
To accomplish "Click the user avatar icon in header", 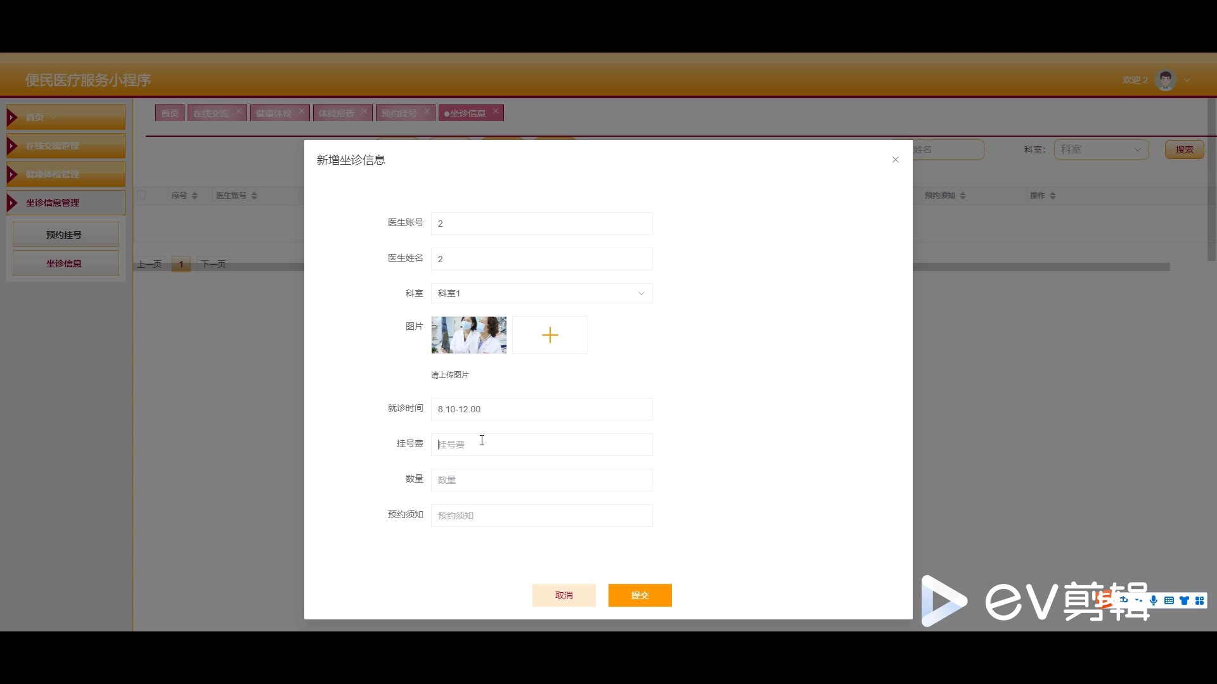I will [1165, 80].
